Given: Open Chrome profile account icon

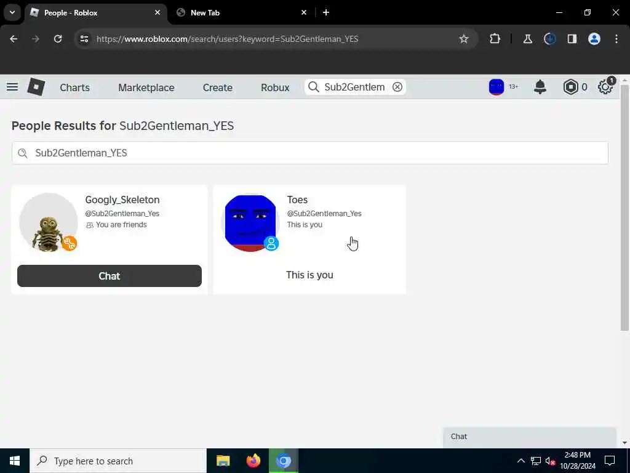Looking at the screenshot, I should coord(594,39).
